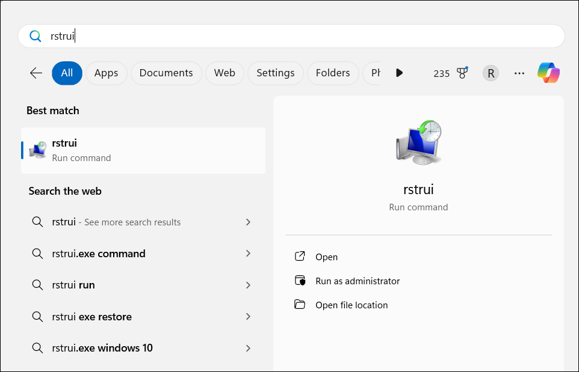The height and width of the screenshot is (372, 579).
Task: Choose Run as administrator
Action: click(x=357, y=281)
